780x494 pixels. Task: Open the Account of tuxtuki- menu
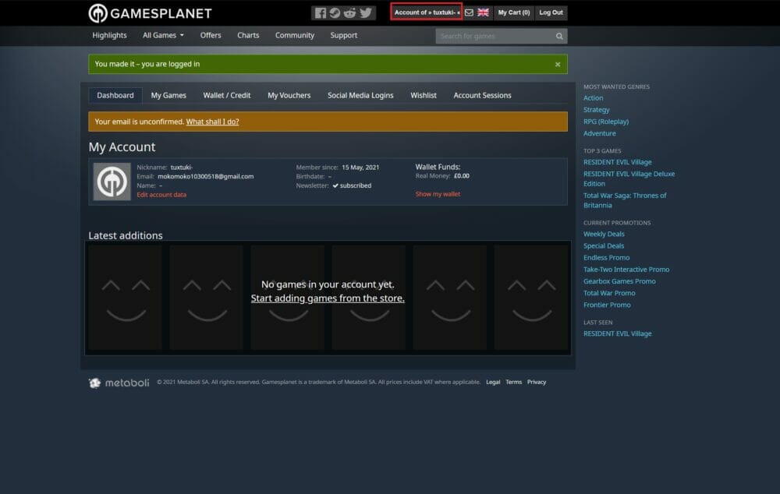pyautogui.click(x=427, y=12)
